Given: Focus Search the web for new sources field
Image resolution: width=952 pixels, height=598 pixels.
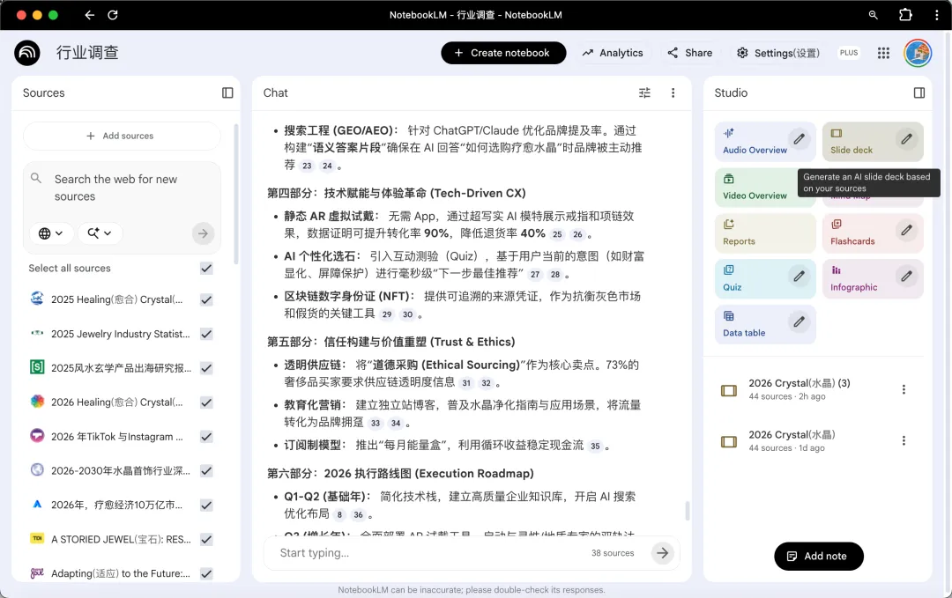Looking at the screenshot, I should (x=122, y=188).
